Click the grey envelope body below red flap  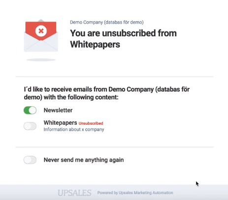(x=41, y=46)
